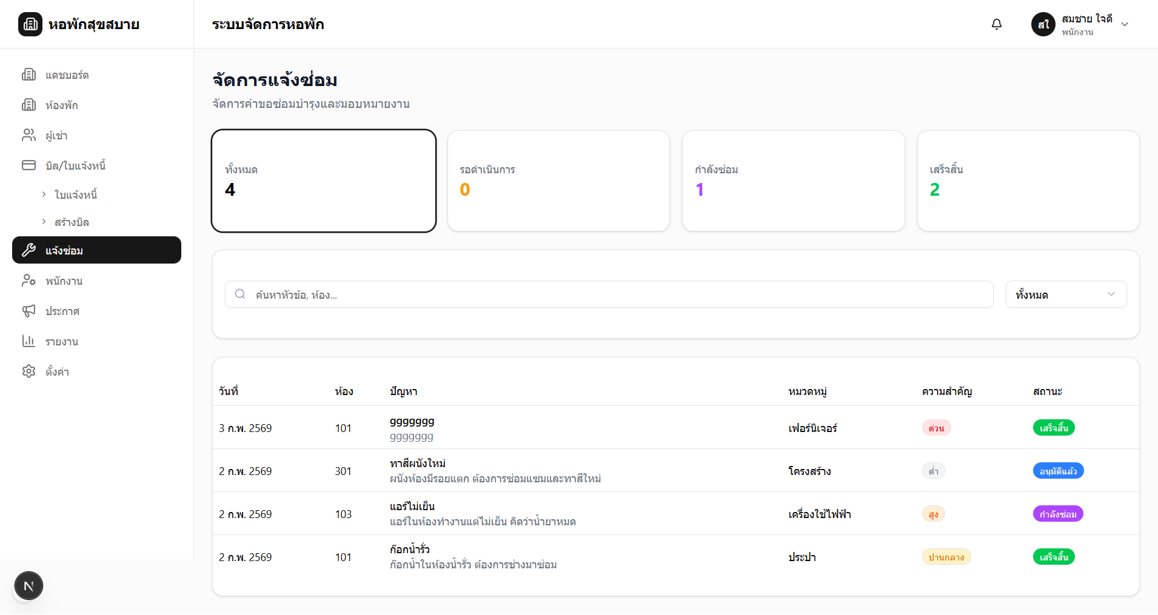Open the status filter dropdown ทั้งหมด
1158x615 pixels.
click(1065, 294)
